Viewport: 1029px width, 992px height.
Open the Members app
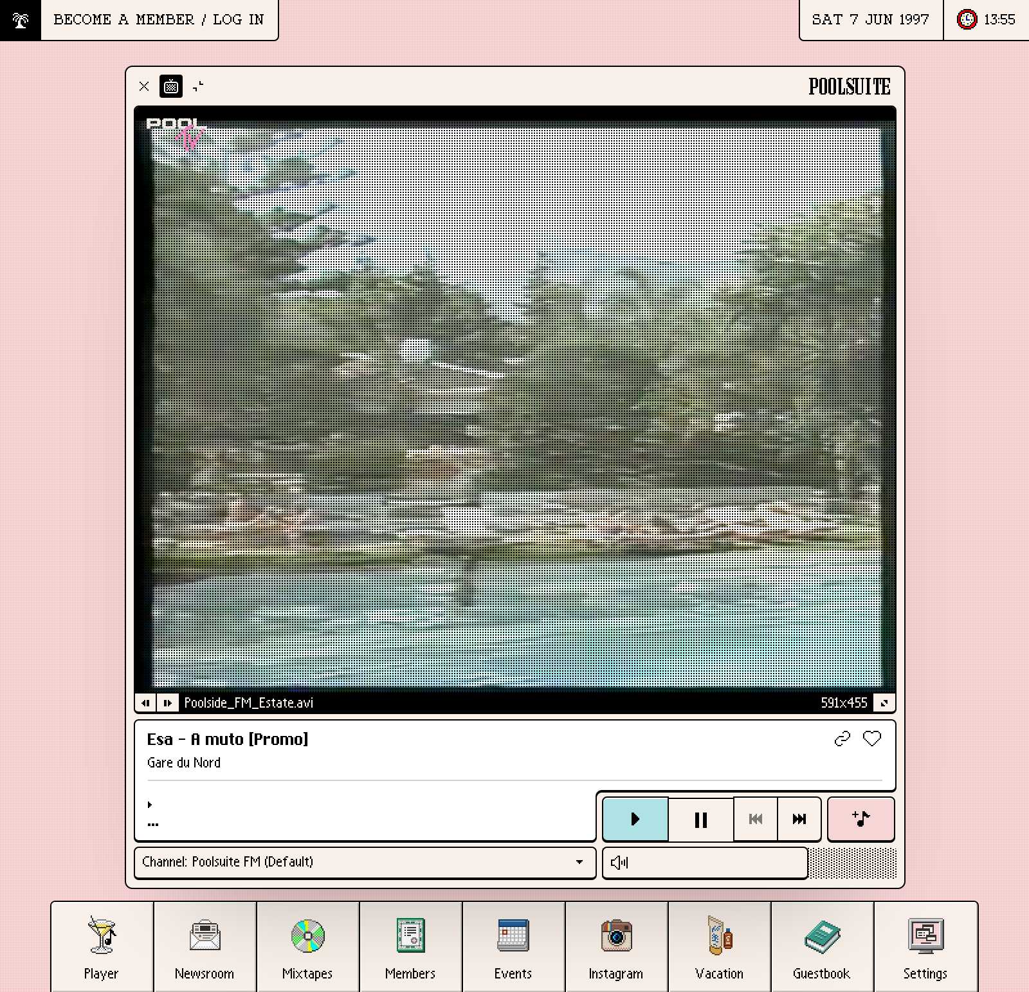(x=410, y=946)
